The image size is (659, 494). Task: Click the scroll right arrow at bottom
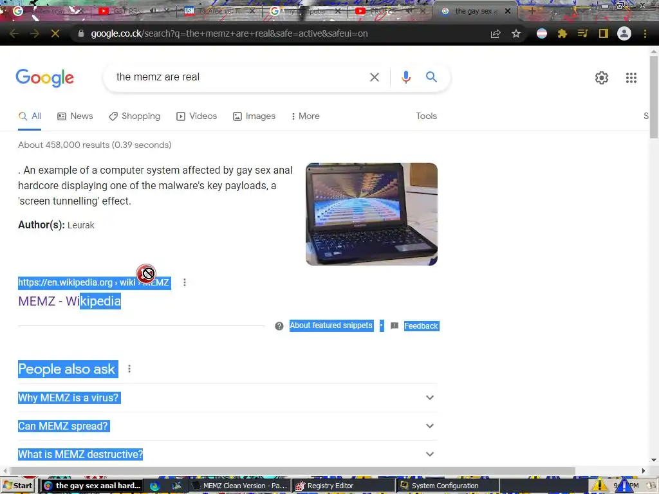click(643, 470)
